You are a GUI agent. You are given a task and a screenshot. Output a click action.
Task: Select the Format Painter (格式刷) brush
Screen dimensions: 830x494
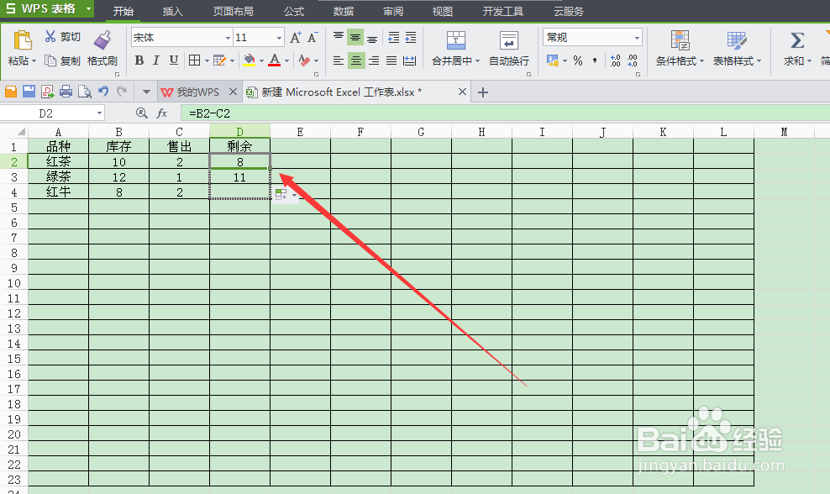pos(102,40)
